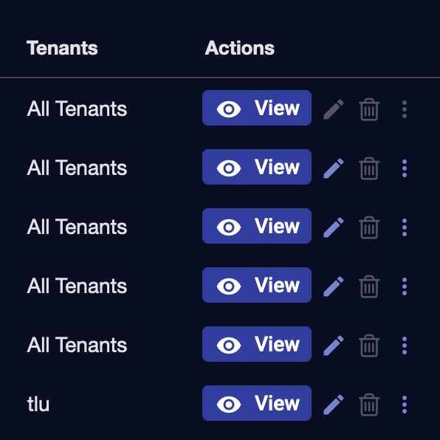
Task: Click the edit pencil in the first row
Action: 334,109
